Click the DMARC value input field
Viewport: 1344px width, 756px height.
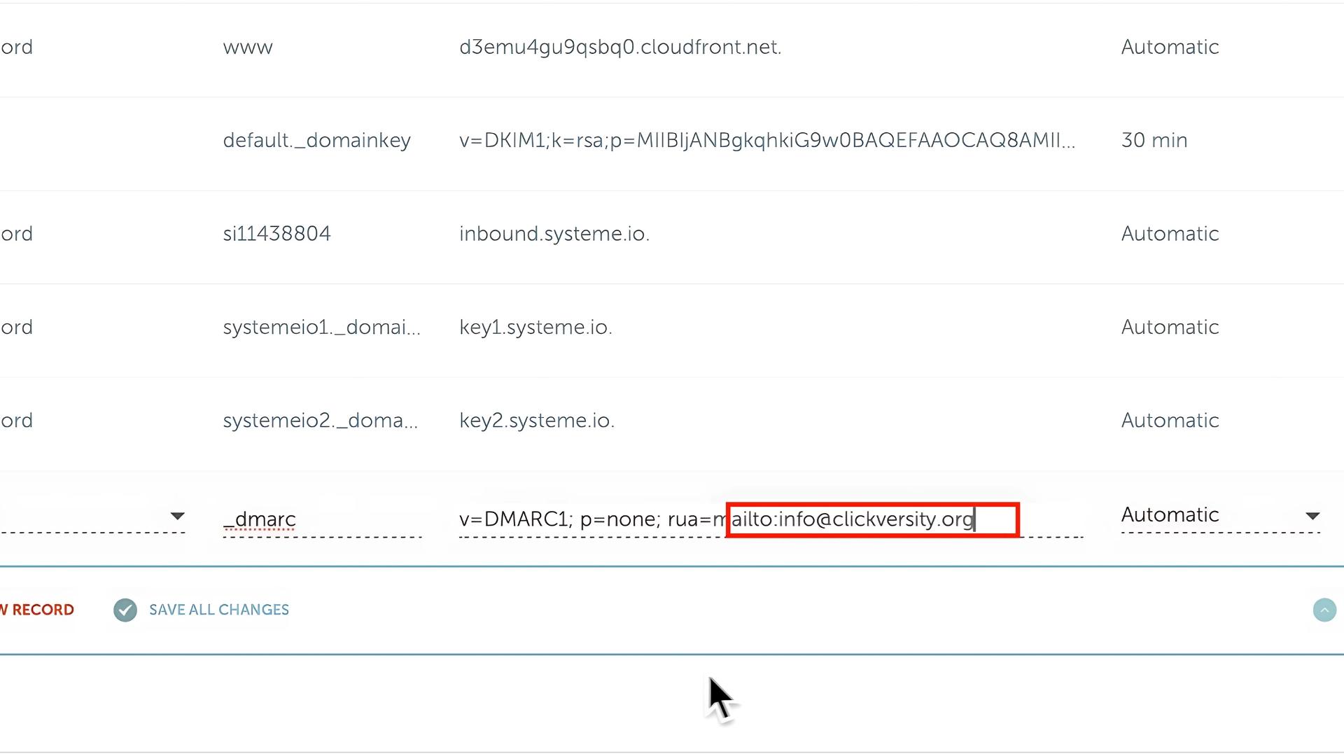(771, 520)
